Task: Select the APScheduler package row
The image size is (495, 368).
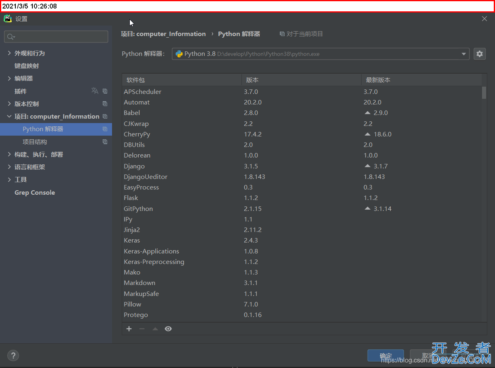Action: coord(302,91)
